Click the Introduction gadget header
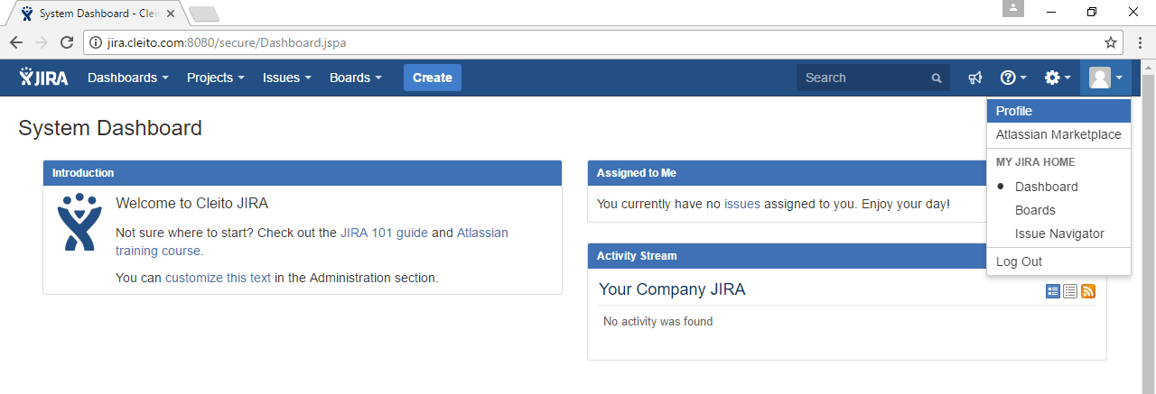Viewport: 1156px width, 394px height. (x=303, y=172)
